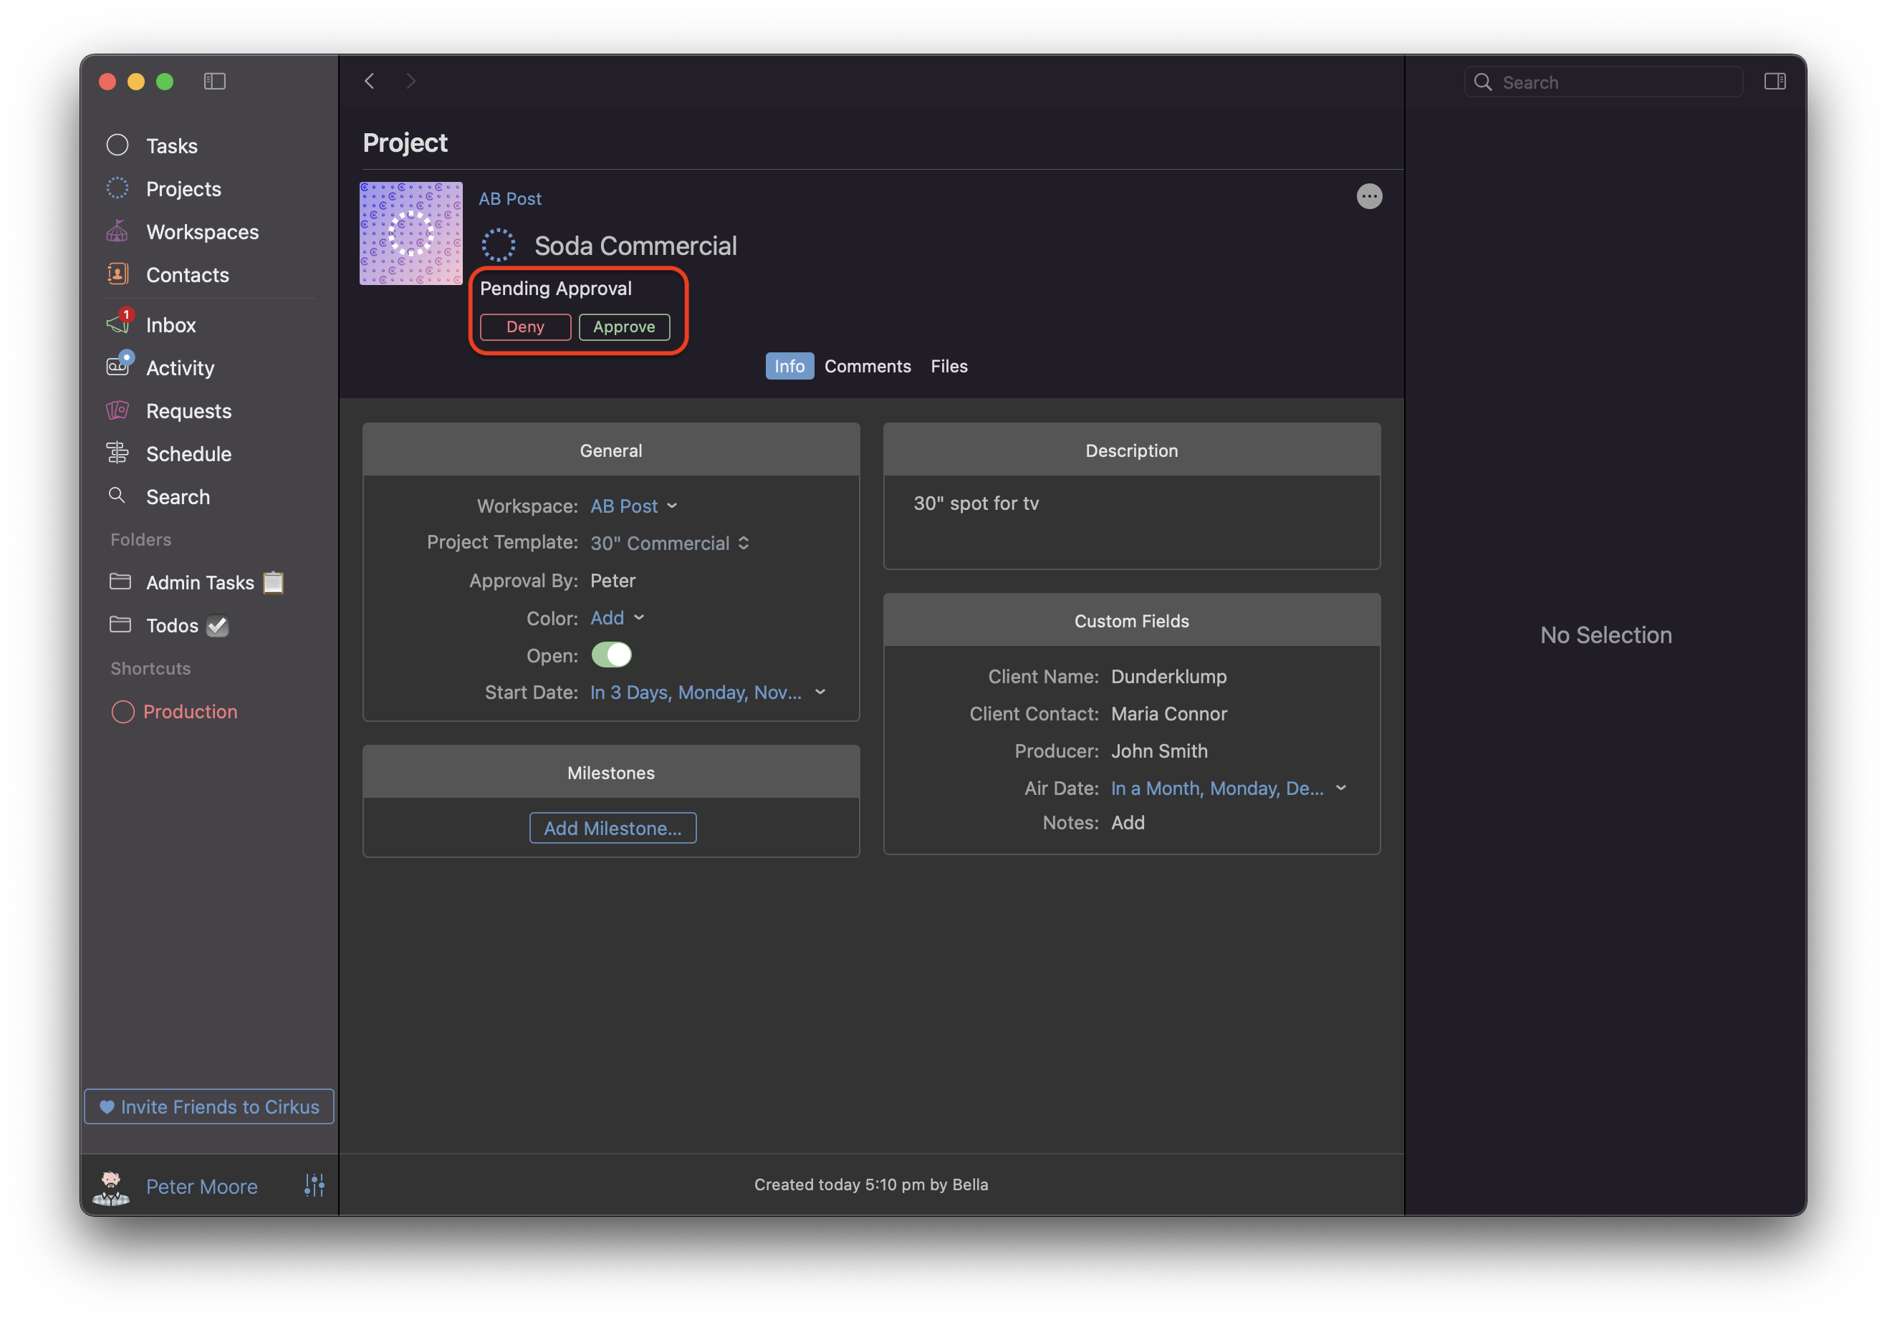Open settings sliders icon beside Peter Moore
The width and height of the screenshot is (1887, 1322).
[314, 1185]
